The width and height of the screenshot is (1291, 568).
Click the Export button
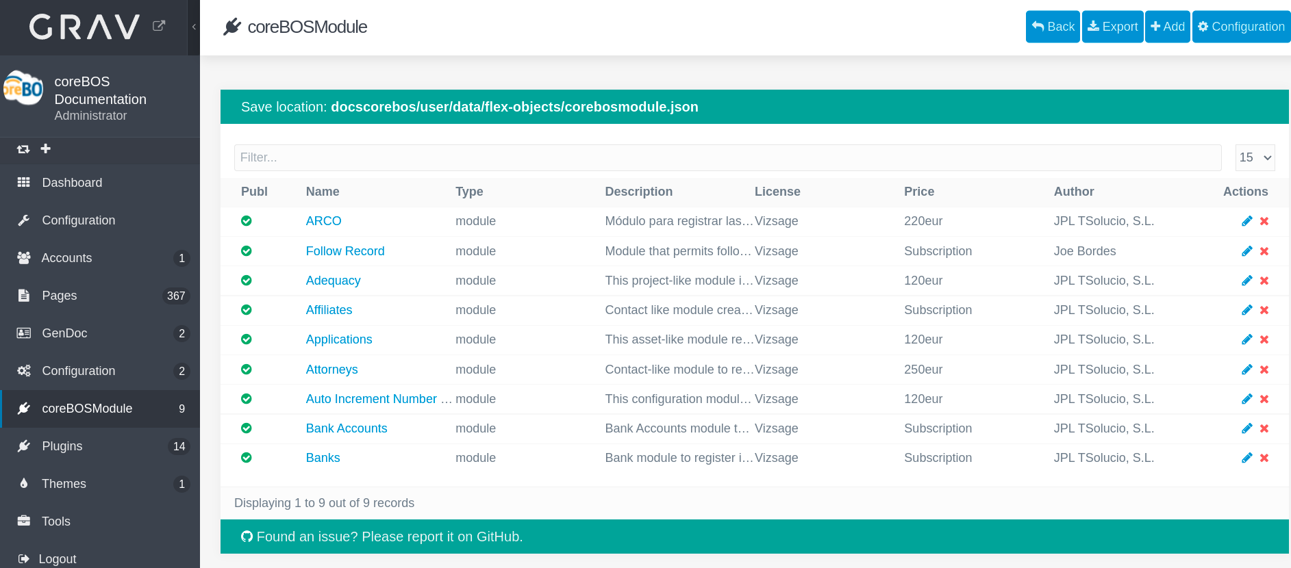(1112, 27)
